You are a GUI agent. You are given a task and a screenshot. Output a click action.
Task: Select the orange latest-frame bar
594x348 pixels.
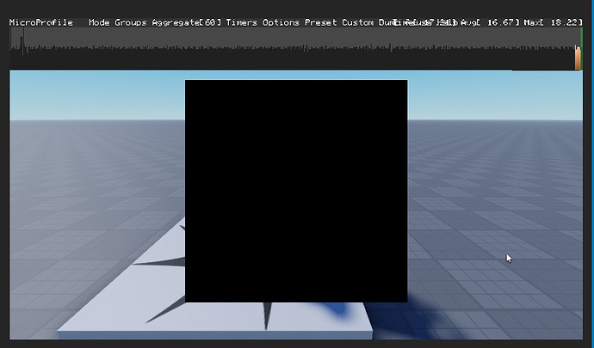tap(578, 58)
